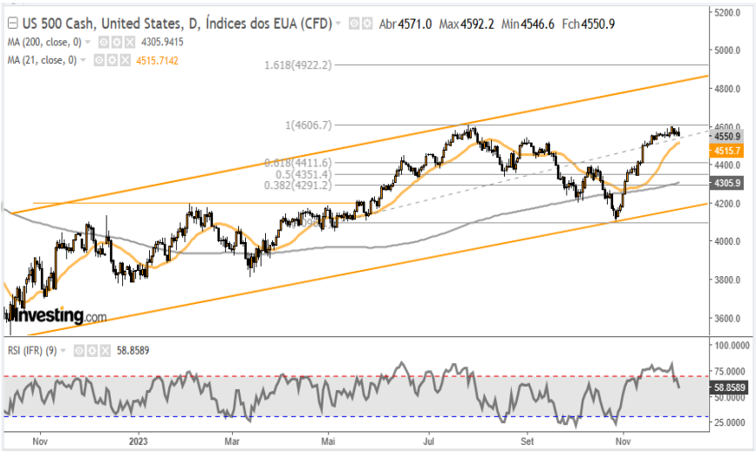Click the orange MA 21 value 4515.7142
Image resolution: width=756 pixels, height=452 pixels.
tap(157, 61)
